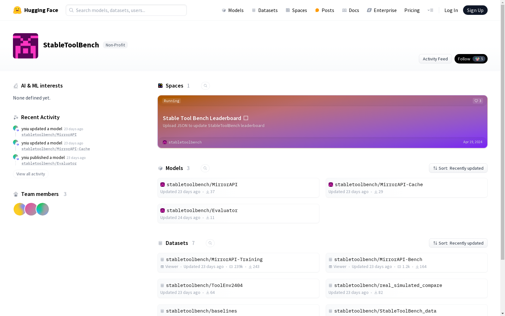Click the StableToolBench organization title

point(71,45)
